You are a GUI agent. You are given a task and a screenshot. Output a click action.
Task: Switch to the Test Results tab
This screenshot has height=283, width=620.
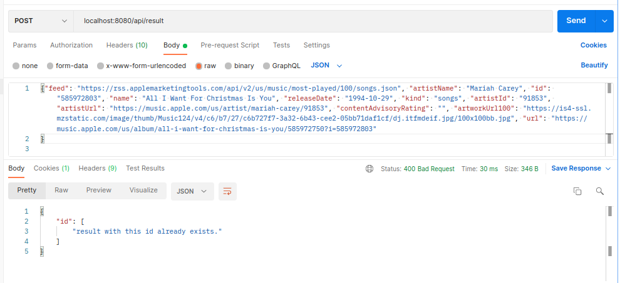click(x=145, y=168)
